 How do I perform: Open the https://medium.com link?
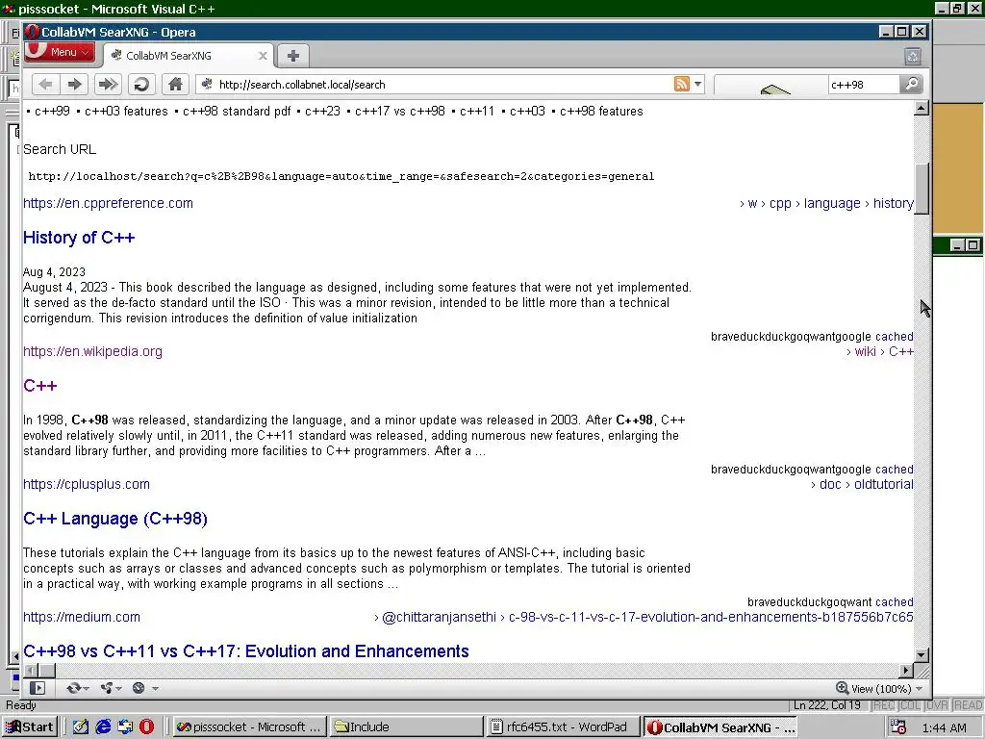pos(82,617)
